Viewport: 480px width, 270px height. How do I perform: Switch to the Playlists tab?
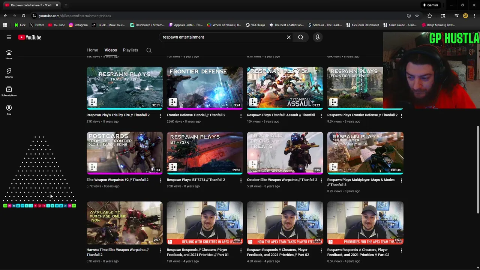point(130,50)
